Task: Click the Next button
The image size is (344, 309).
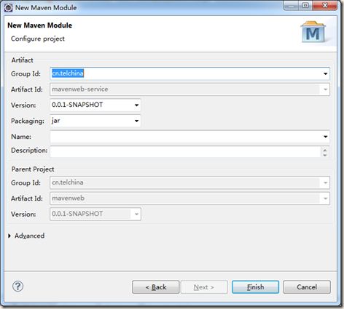Action: 204,287
